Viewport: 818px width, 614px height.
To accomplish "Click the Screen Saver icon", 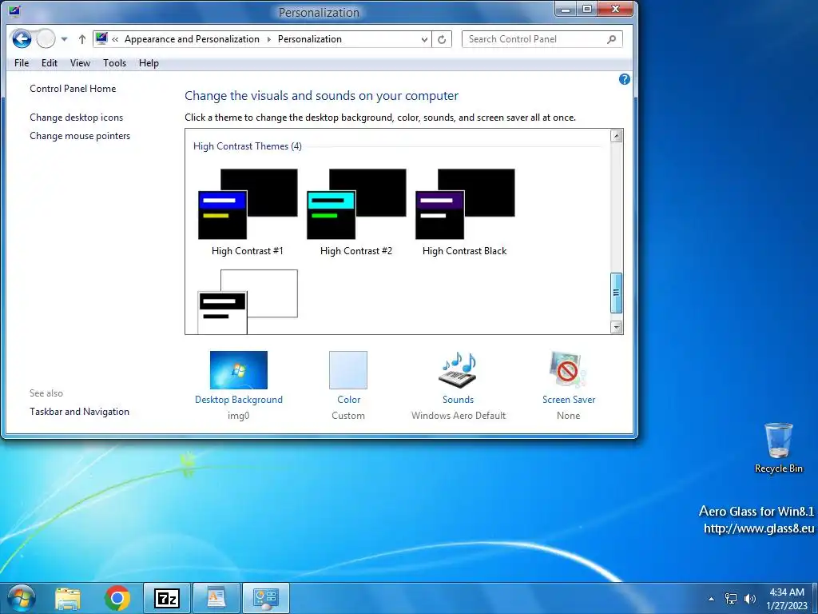I will 568,369.
